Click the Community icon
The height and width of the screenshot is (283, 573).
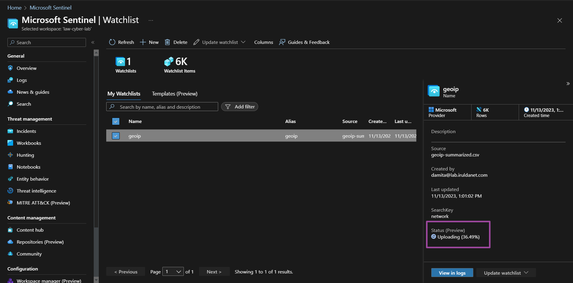coord(10,254)
